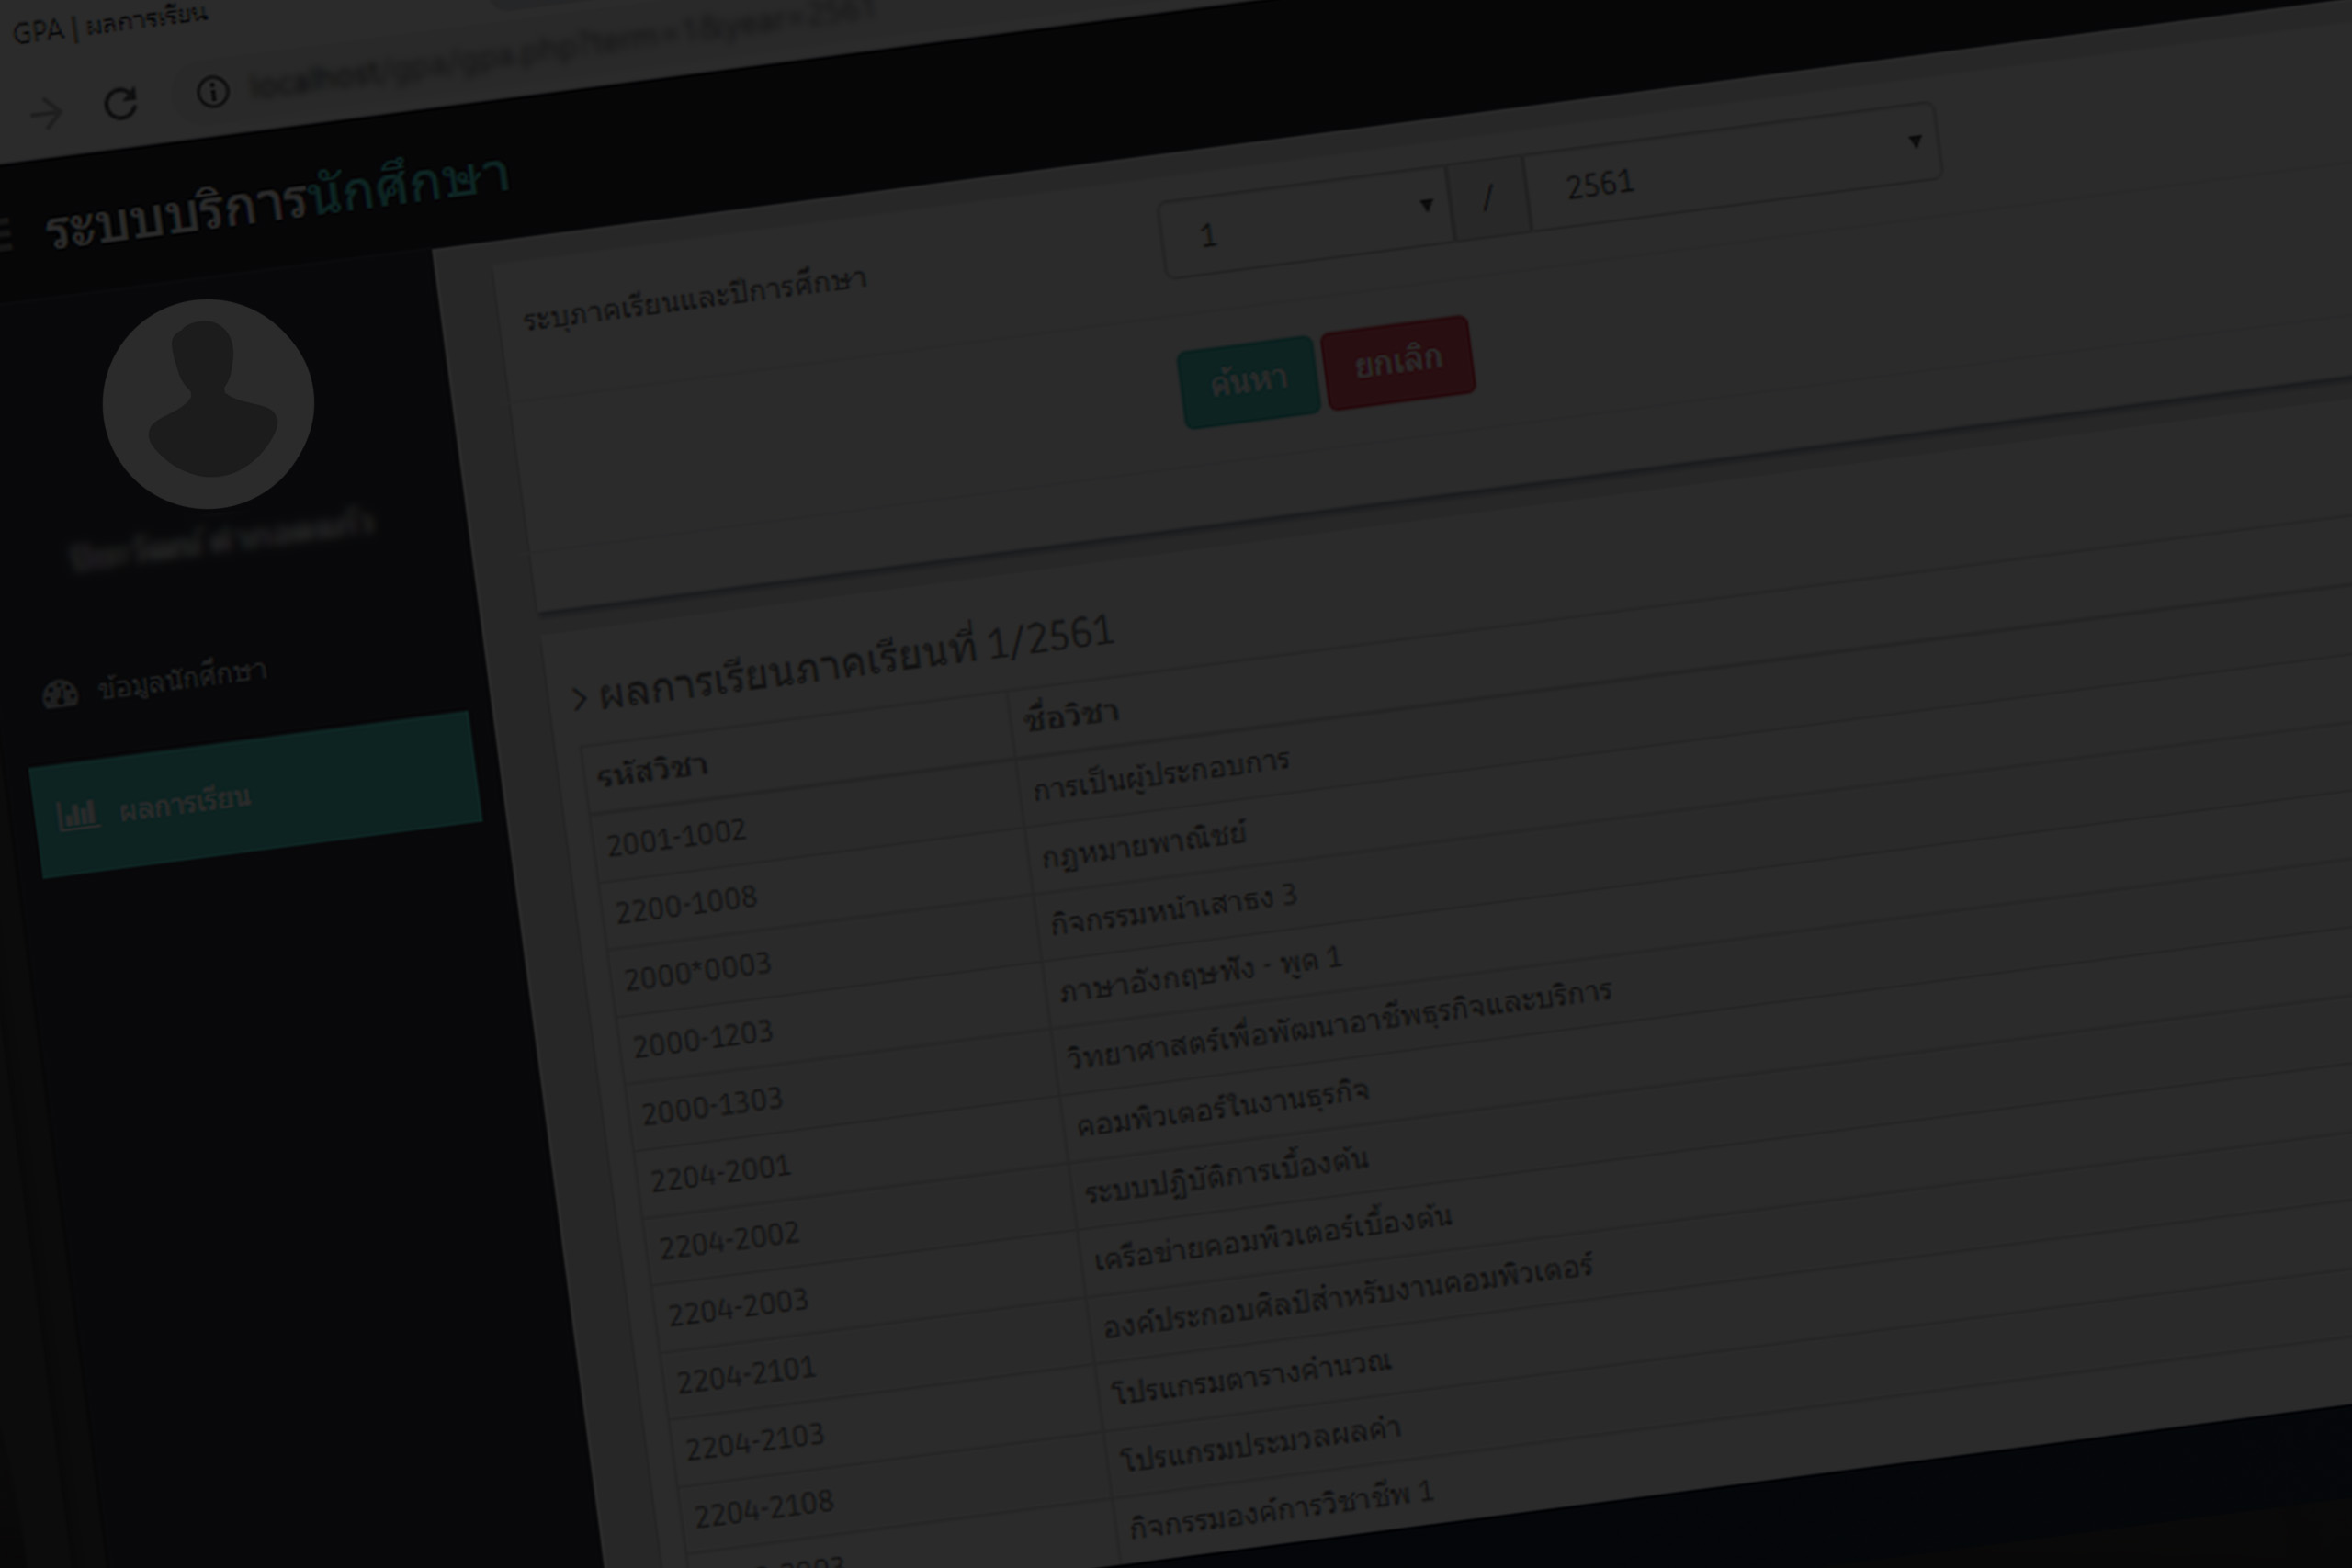2352x1568 pixels.
Task: Click course name การเป็นผู้ประกอบการ
Action: point(1161,776)
